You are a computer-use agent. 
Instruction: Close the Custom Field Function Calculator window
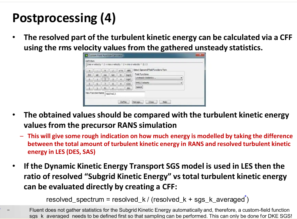[x=200, y=55]
